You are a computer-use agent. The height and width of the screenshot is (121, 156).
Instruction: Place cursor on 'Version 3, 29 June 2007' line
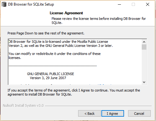click(x=48, y=78)
